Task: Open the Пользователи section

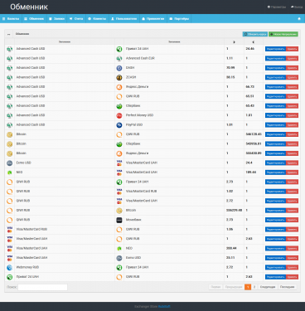Action: click(x=123, y=19)
